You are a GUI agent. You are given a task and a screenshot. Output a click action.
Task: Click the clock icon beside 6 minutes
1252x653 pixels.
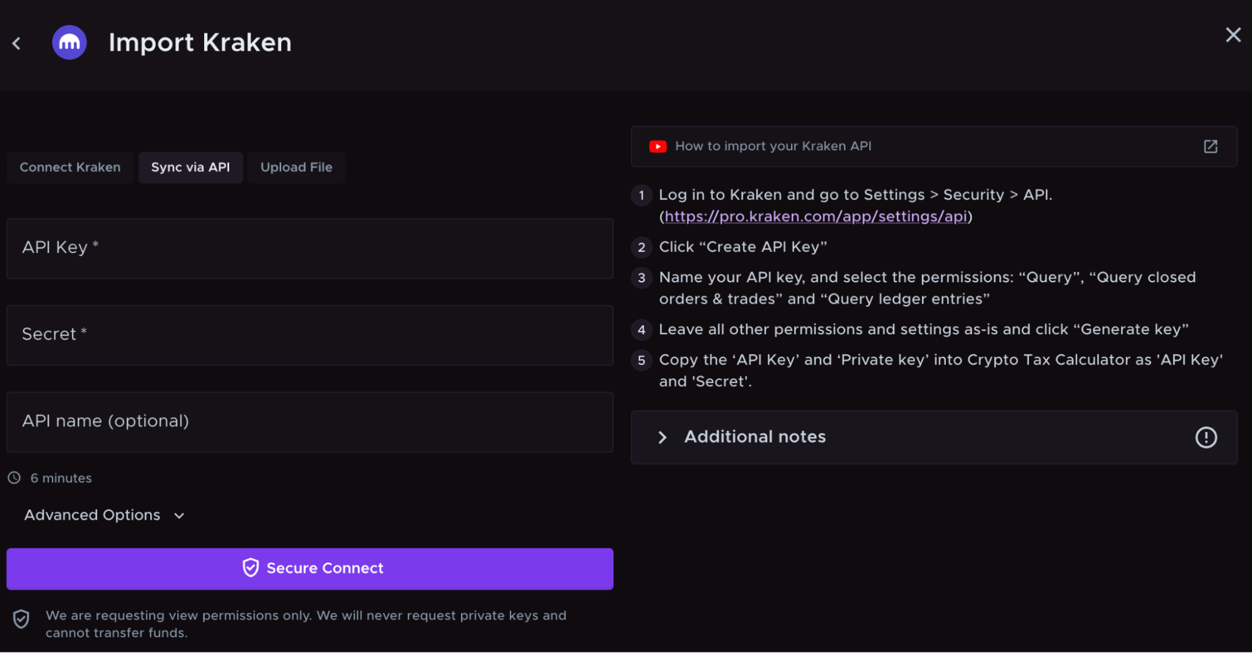[14, 478]
